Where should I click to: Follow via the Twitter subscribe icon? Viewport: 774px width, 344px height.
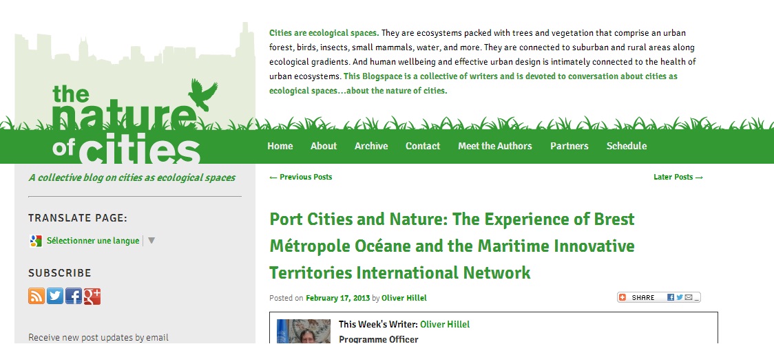55,297
